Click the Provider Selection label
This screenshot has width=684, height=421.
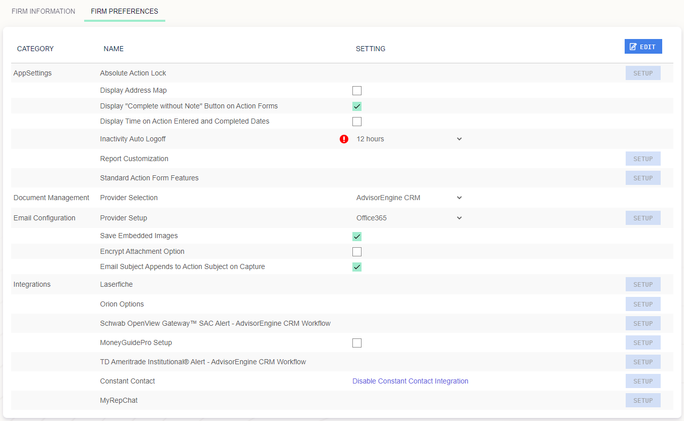(x=129, y=198)
